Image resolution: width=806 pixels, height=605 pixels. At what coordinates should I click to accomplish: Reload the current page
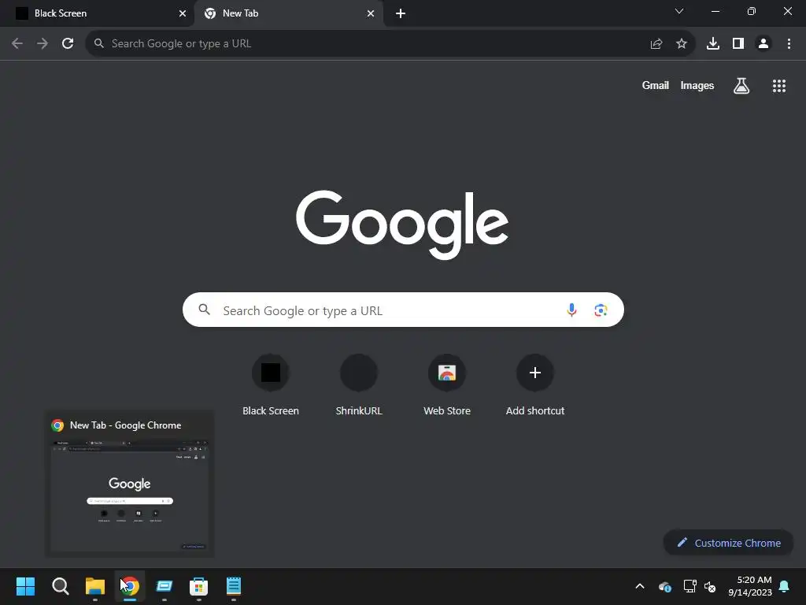click(68, 43)
